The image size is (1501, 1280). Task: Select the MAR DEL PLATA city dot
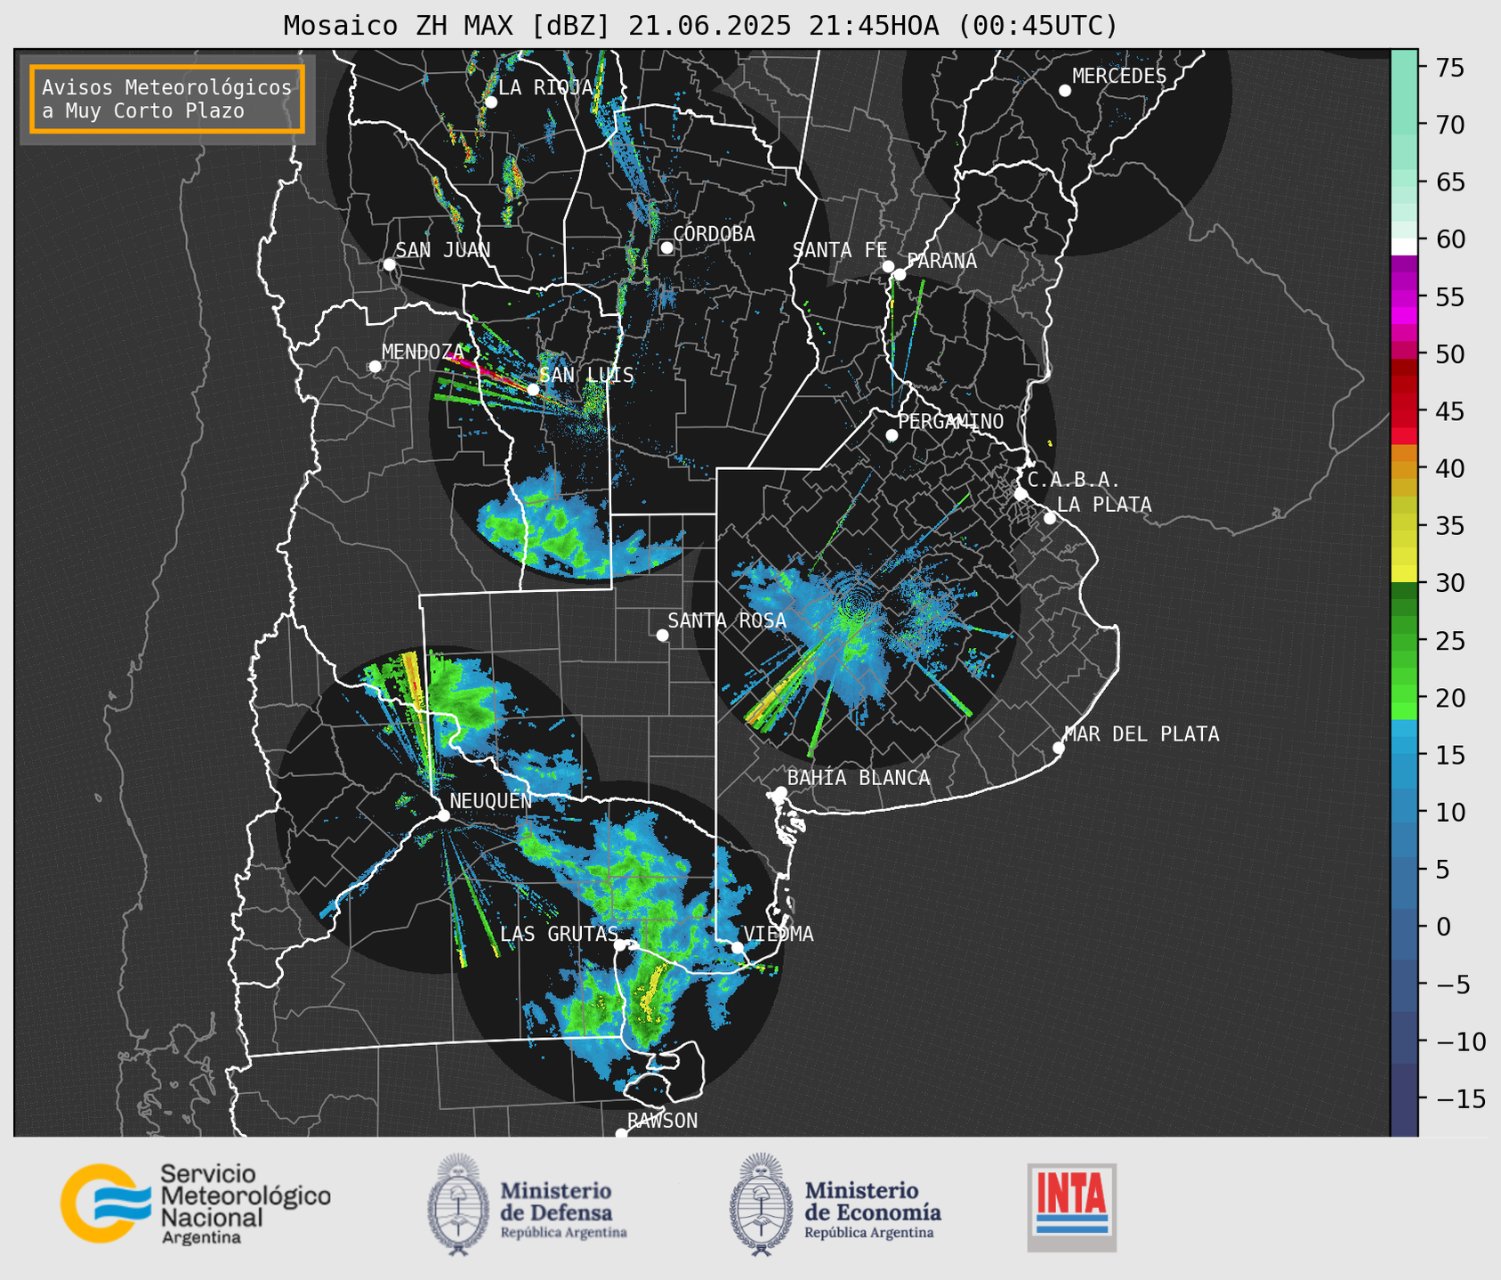tap(1058, 748)
